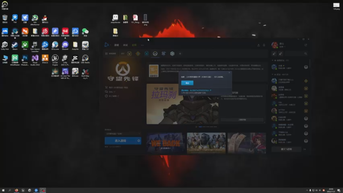343x193 pixels.
Task: Open the forum link with chat bubble icon
Action: click(110, 92)
